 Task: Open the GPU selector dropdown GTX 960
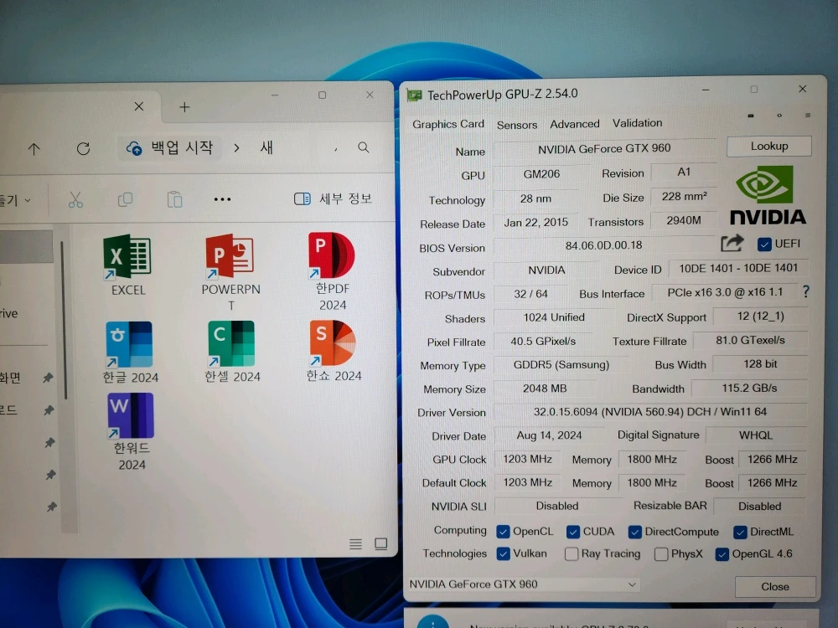click(523, 584)
